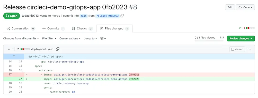This screenshot has height=98, width=258.
Task: Switch to the Checks tab
Action: [x=82, y=28]
